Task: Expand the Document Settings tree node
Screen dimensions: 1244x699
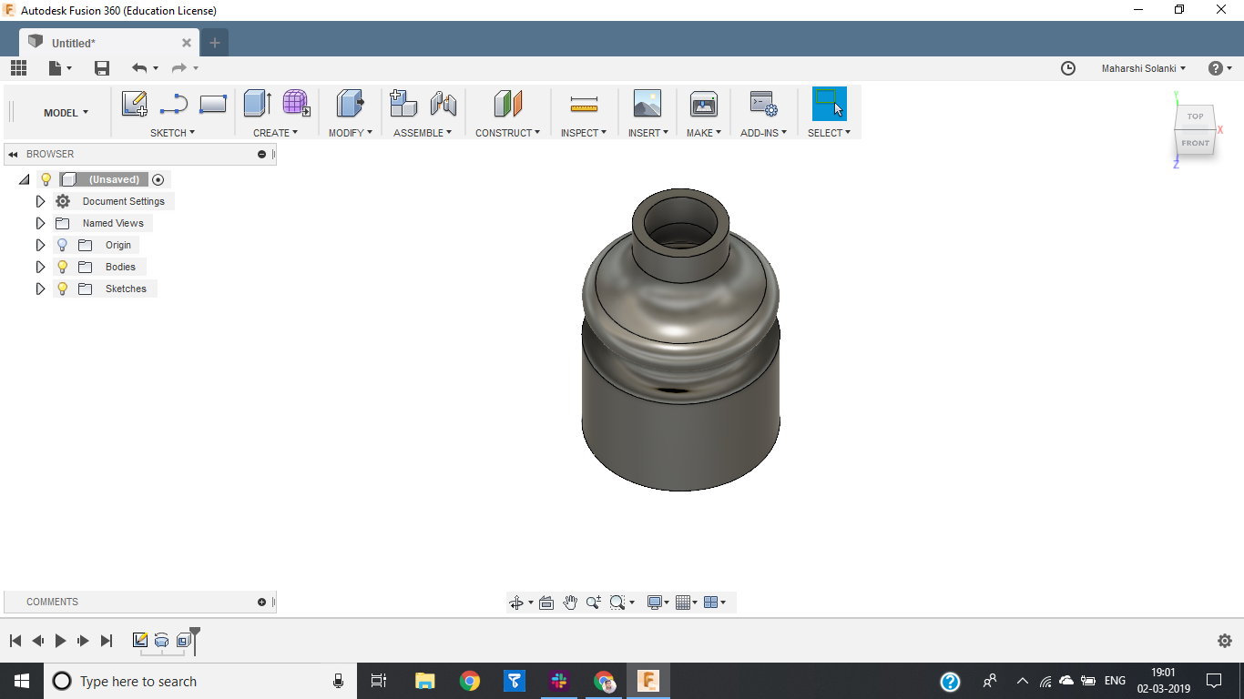Action: tap(40, 201)
